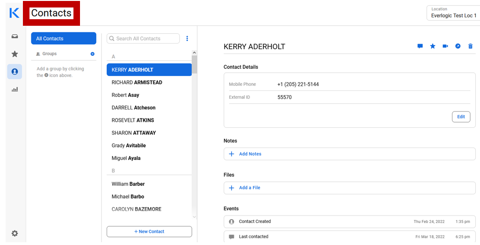The height and width of the screenshot is (245, 480).
Task: Open the three-dot menu beside search
Action: (187, 38)
